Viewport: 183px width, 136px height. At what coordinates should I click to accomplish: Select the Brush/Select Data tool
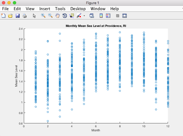click(x=79, y=16)
